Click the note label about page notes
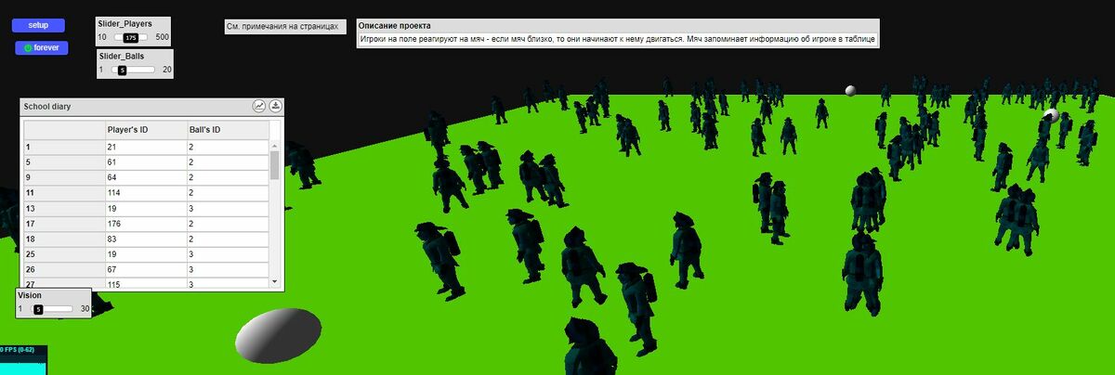Screen dimensions: 1115x375 [284, 27]
